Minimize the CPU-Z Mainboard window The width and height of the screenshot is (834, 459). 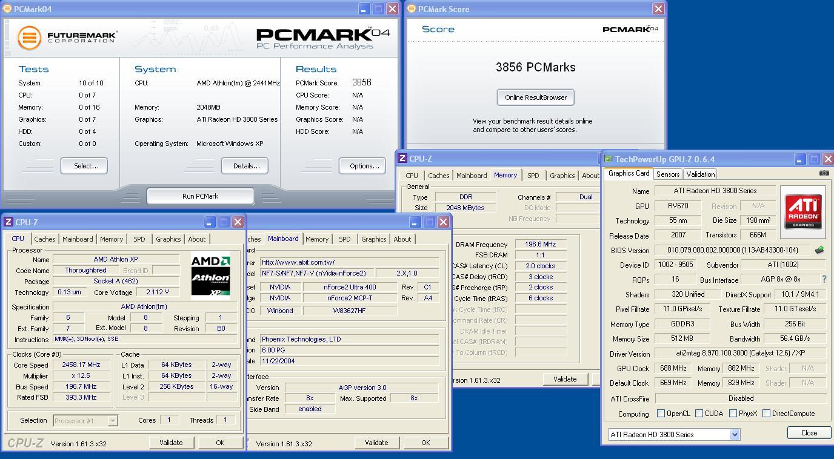tap(415, 222)
